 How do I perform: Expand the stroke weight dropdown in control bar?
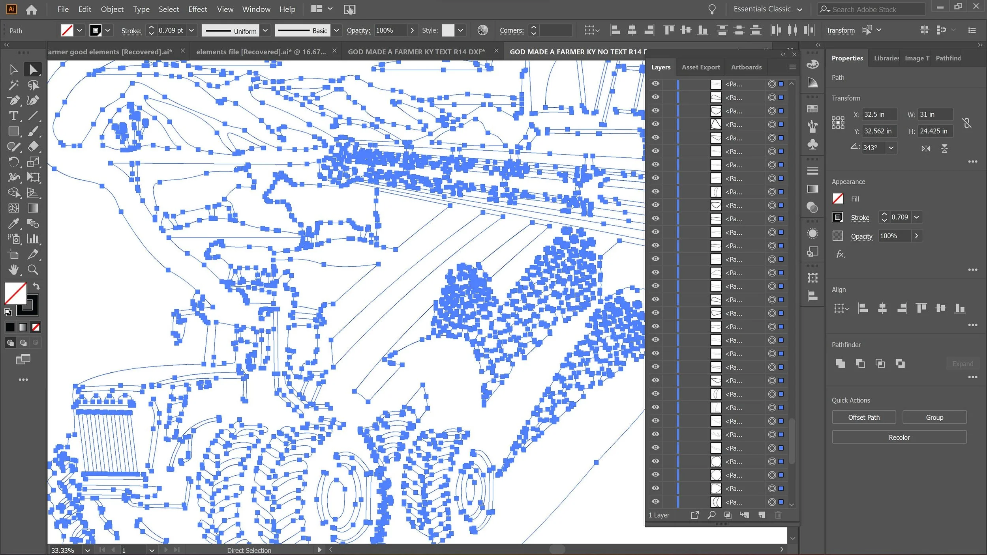click(191, 30)
